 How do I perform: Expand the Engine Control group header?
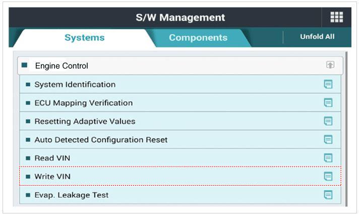click(x=62, y=66)
